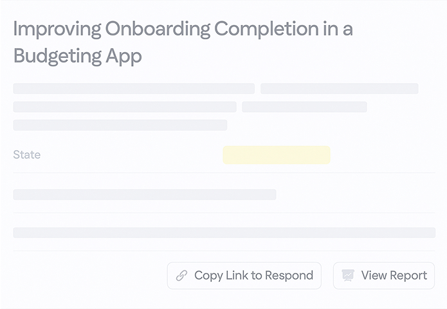Viewport: 447px width, 309px height.
Task: Click the top-right gray description placeholder bar
Action: (x=340, y=88)
